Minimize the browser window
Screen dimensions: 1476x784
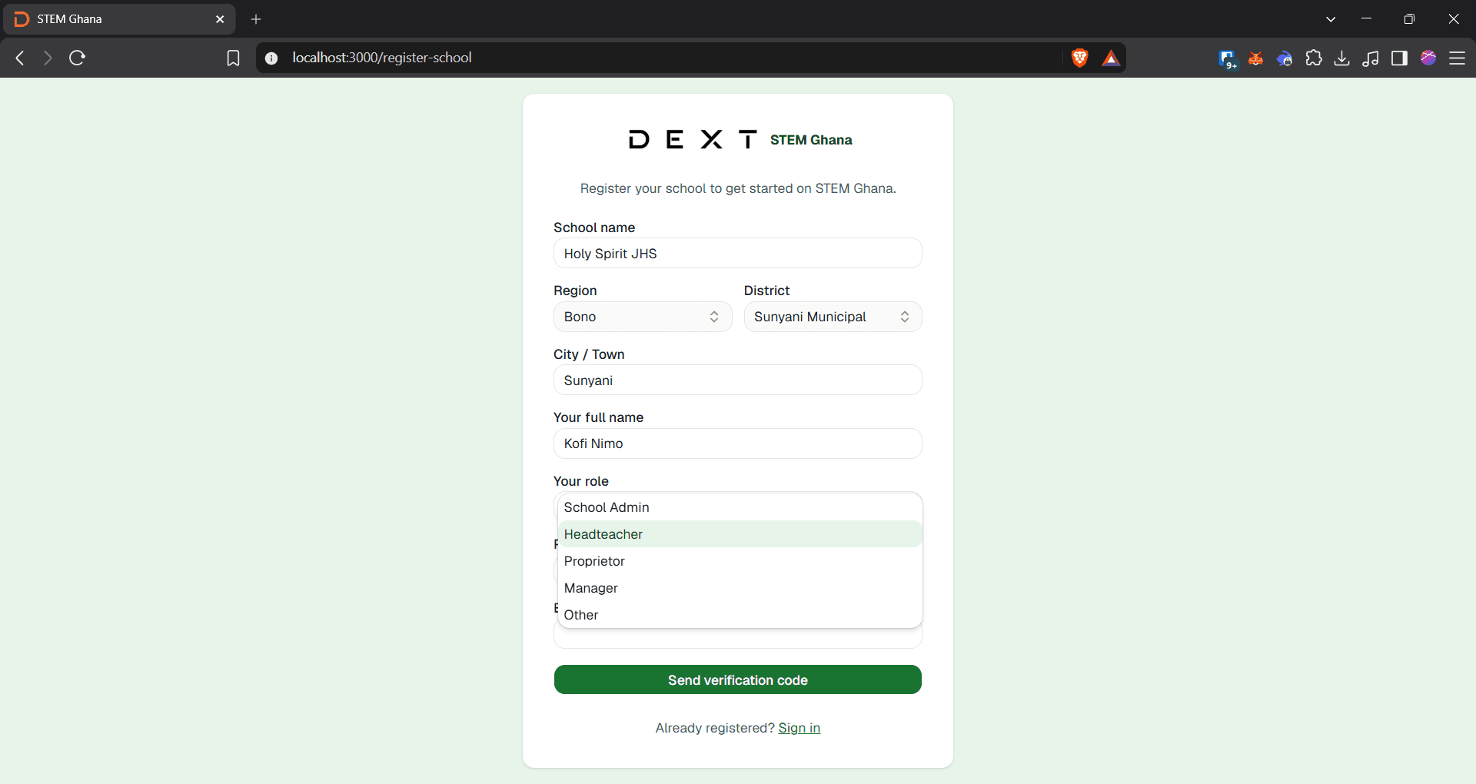(x=1366, y=19)
